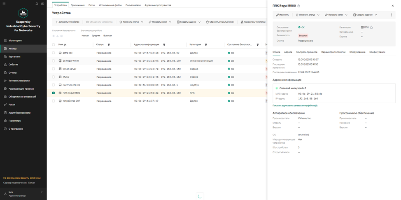
Task: Toggle Высокая importance filter
Action: pyautogui.click(x=107, y=36)
